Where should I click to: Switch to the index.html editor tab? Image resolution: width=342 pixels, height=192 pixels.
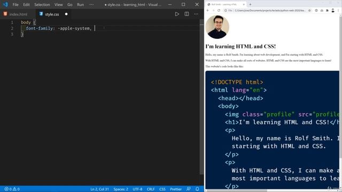click(18, 14)
